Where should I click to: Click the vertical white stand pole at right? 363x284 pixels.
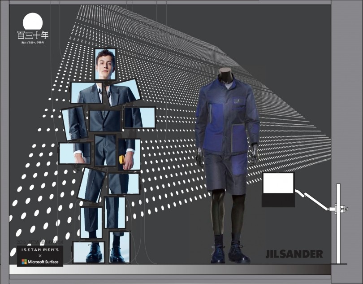click(x=338, y=223)
